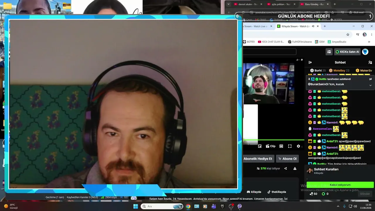Show hidden system tray icons
This screenshot has height=211, width=375.
[x=338, y=206]
